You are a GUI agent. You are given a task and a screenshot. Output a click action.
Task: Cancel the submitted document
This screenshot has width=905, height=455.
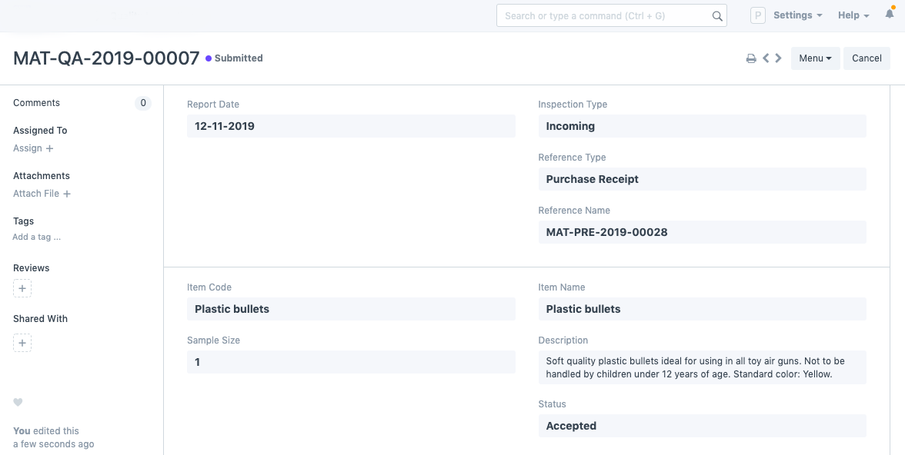[x=867, y=58]
